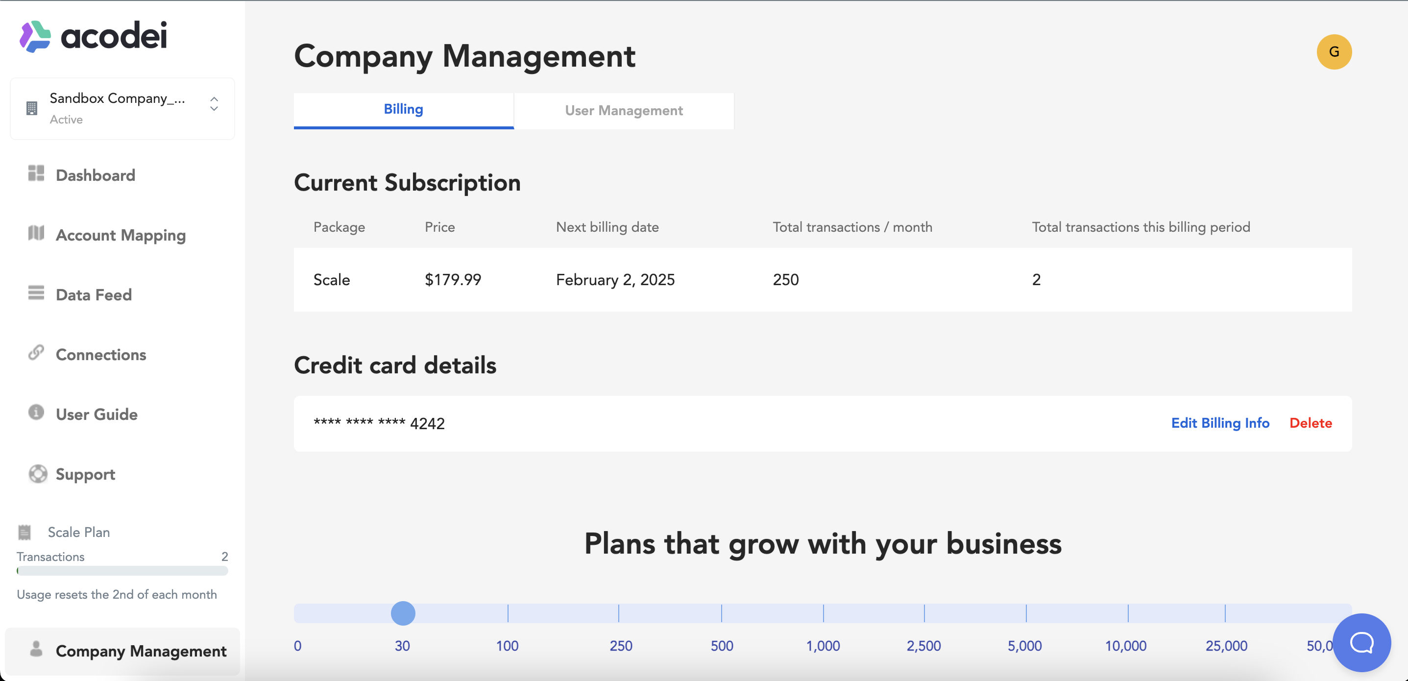Viewport: 1408px width, 681px height.
Task: Click the plan slider handle at 30
Action: (403, 613)
